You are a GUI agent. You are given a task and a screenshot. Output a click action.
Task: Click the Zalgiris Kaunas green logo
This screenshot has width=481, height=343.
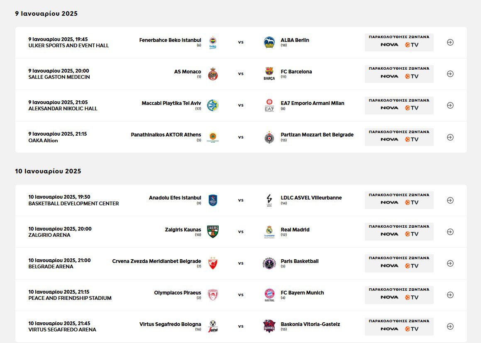pyautogui.click(x=213, y=232)
